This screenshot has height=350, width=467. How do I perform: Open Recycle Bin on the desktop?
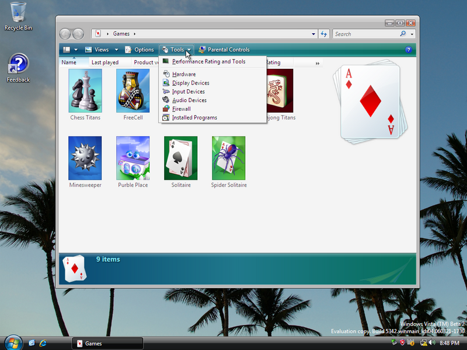click(18, 16)
